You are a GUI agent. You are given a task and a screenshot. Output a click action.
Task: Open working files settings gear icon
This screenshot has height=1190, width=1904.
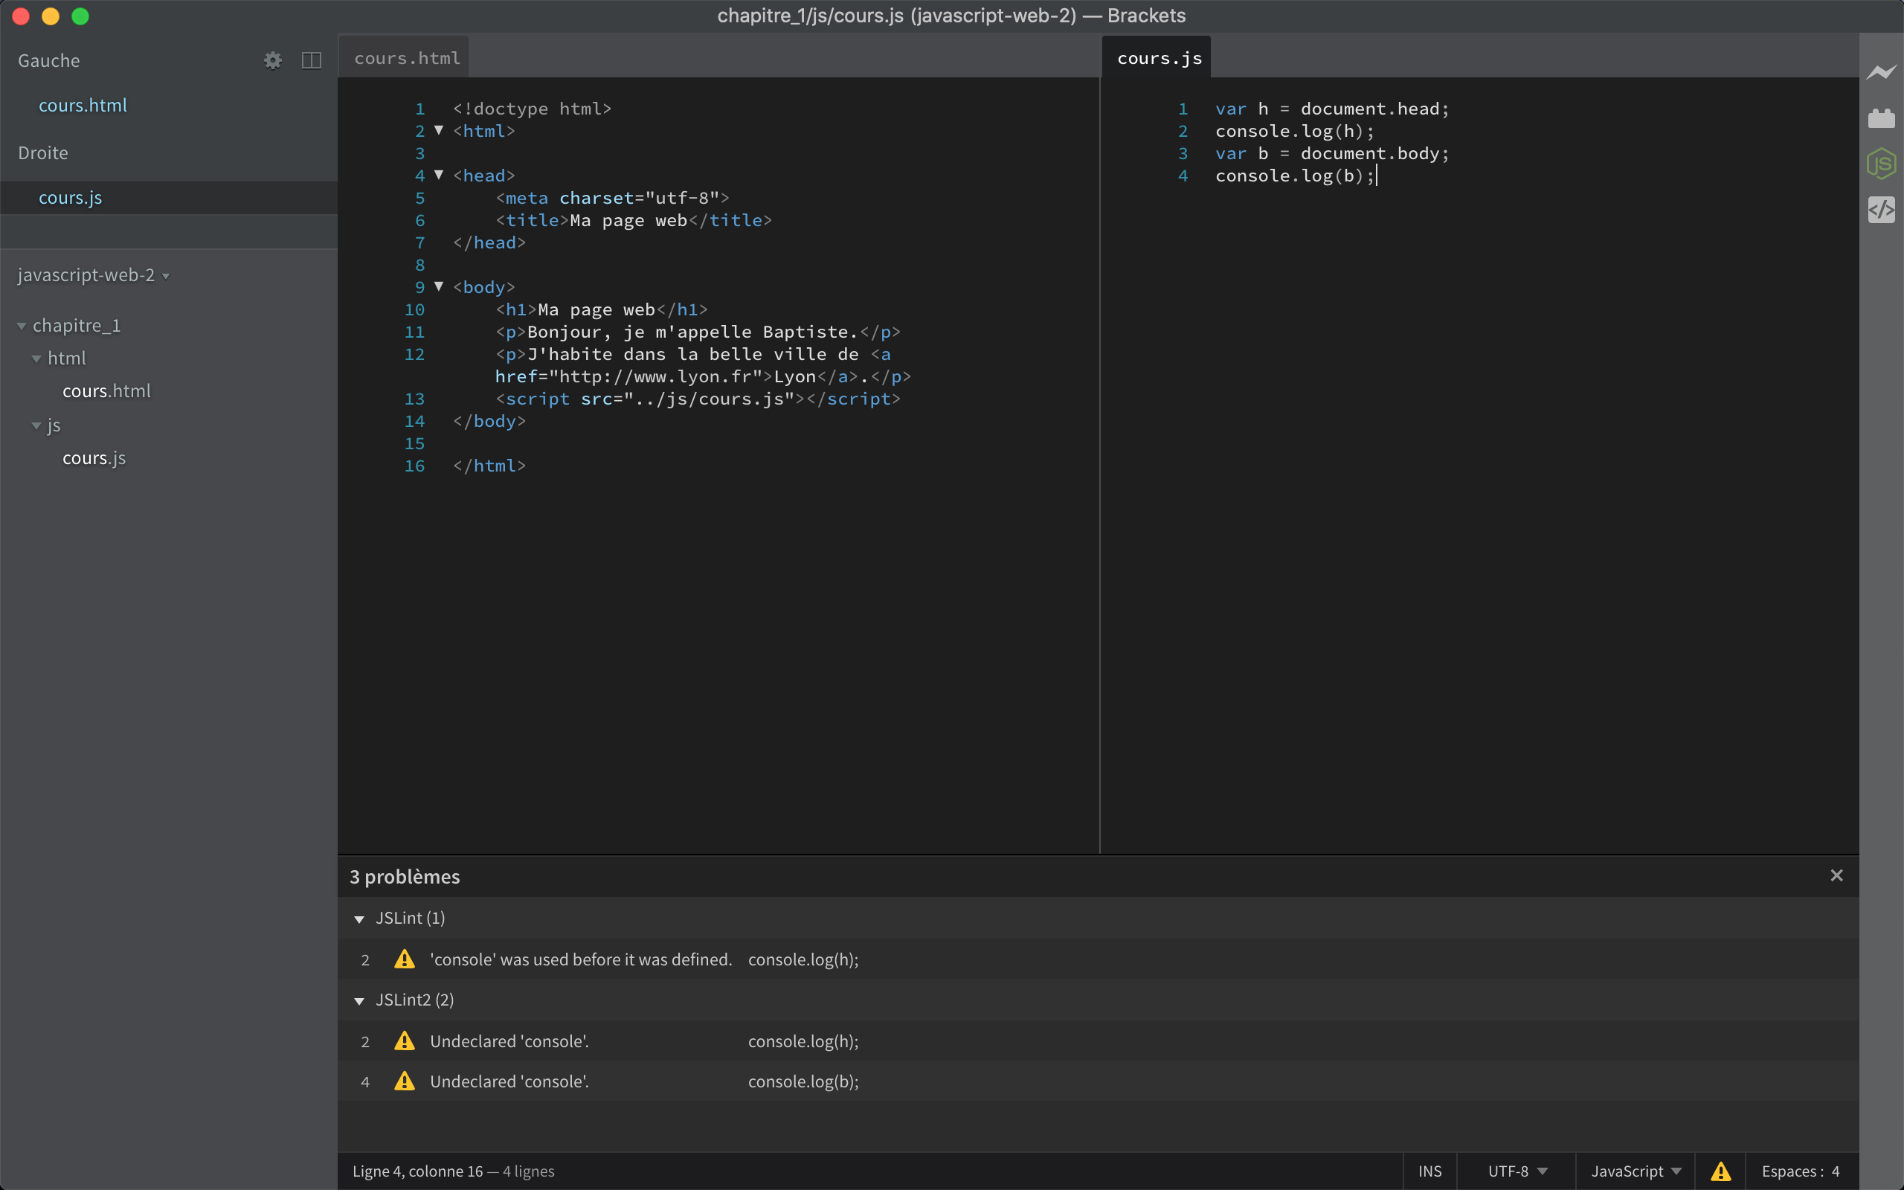coord(273,59)
